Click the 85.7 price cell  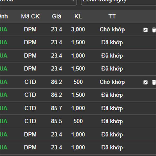(x=56, y=108)
